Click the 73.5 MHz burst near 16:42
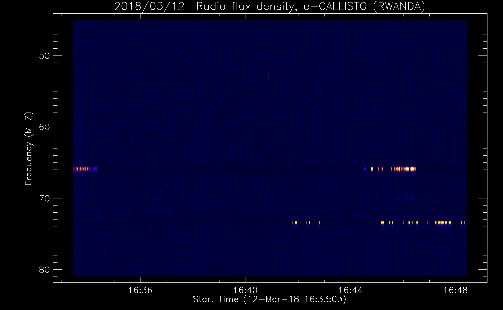 tap(306, 223)
